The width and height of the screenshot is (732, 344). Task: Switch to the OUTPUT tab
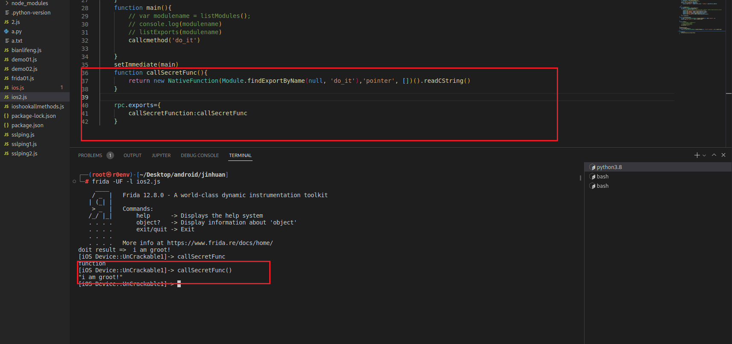(132, 156)
